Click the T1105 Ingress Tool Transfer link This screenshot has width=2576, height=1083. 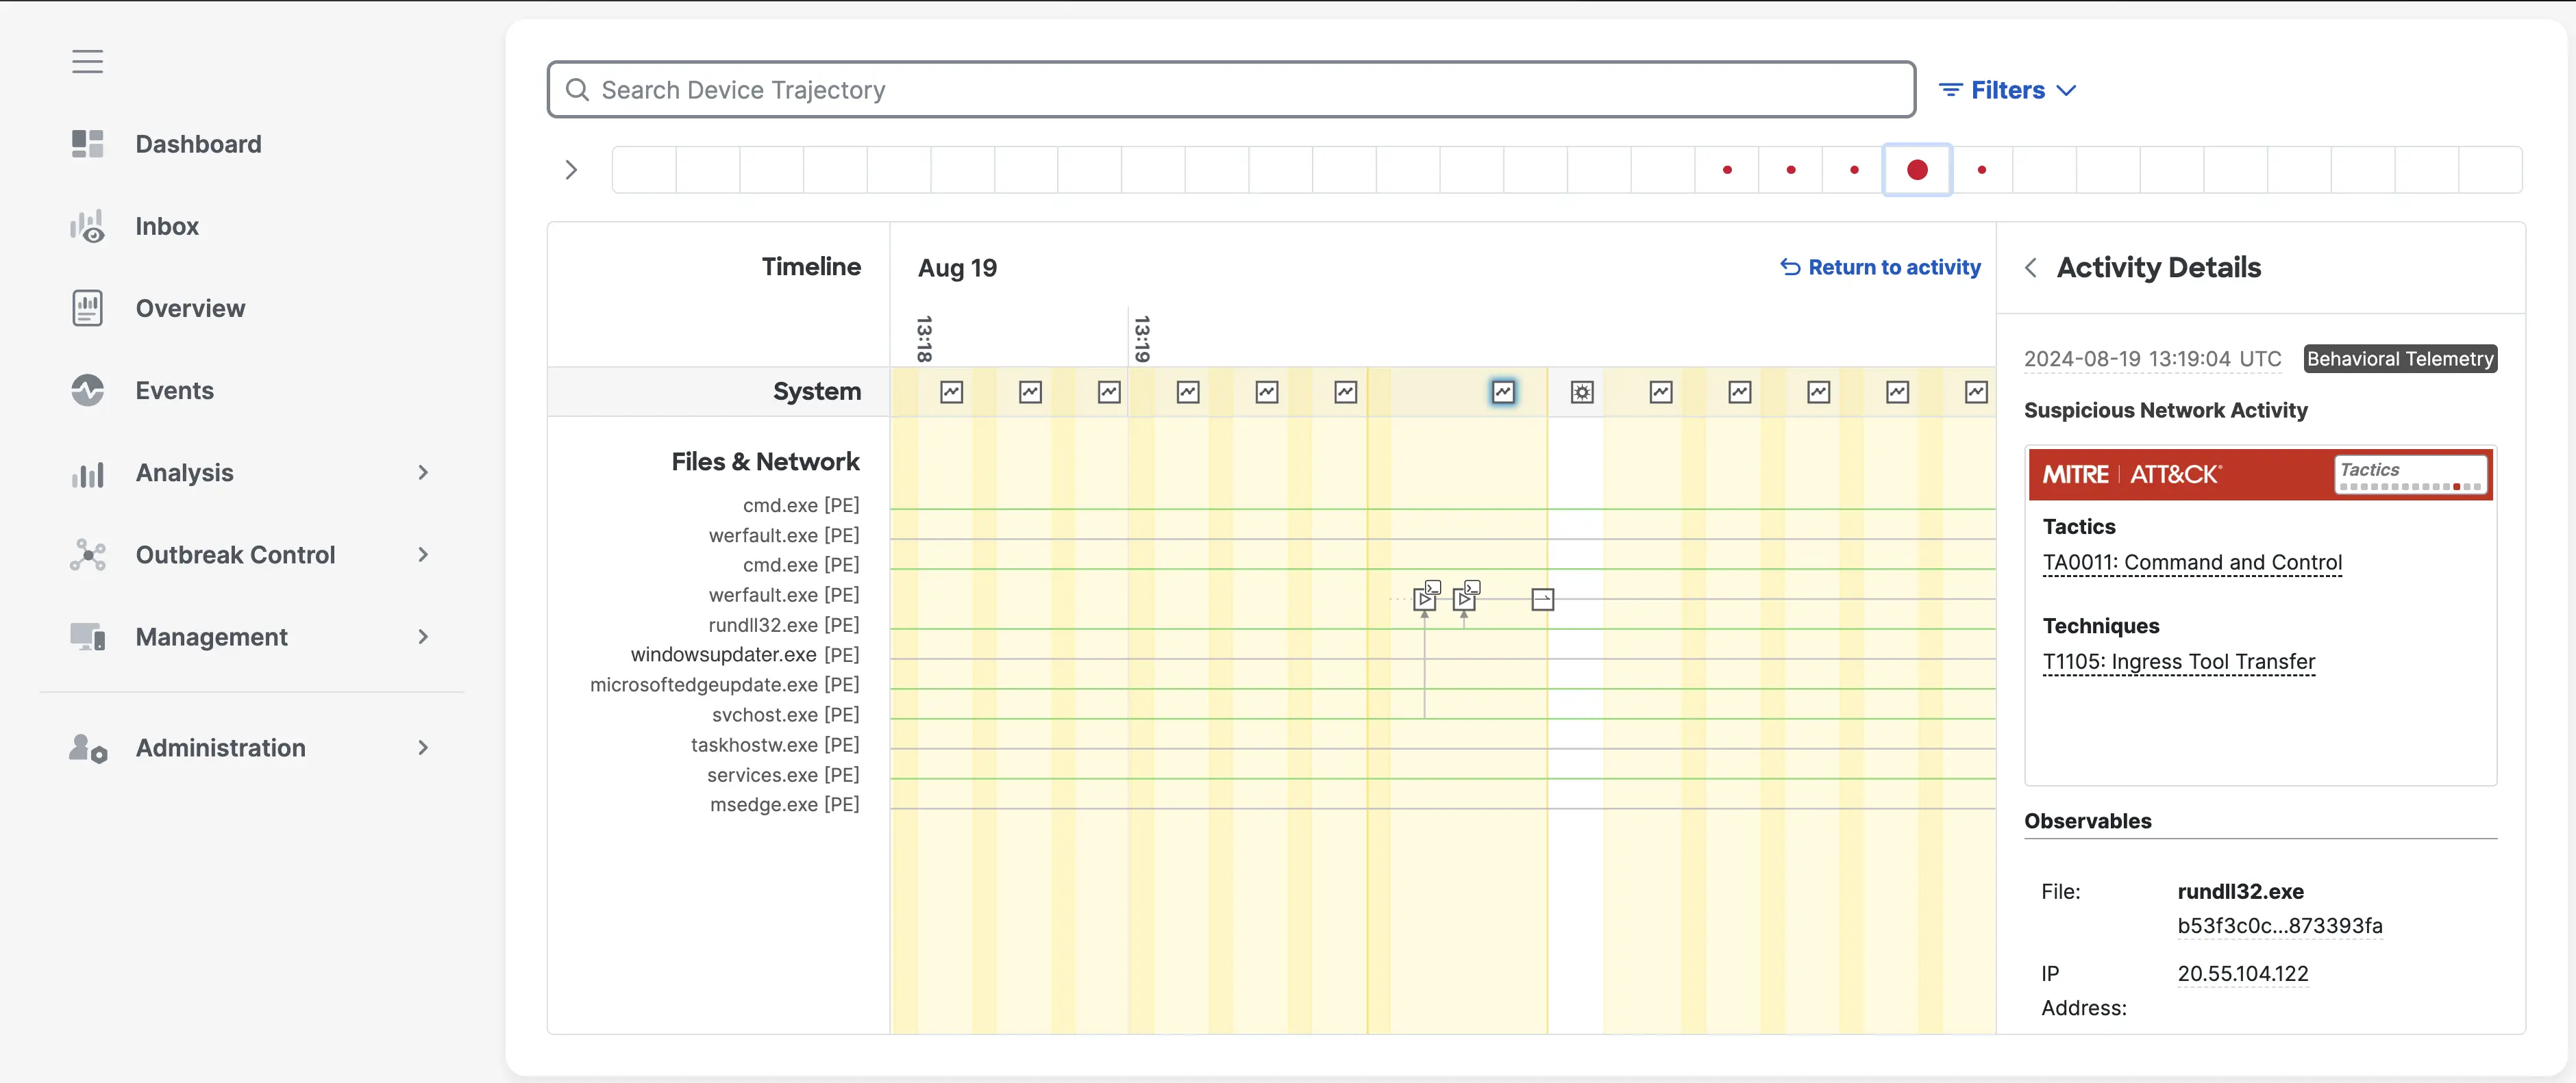tap(2180, 661)
